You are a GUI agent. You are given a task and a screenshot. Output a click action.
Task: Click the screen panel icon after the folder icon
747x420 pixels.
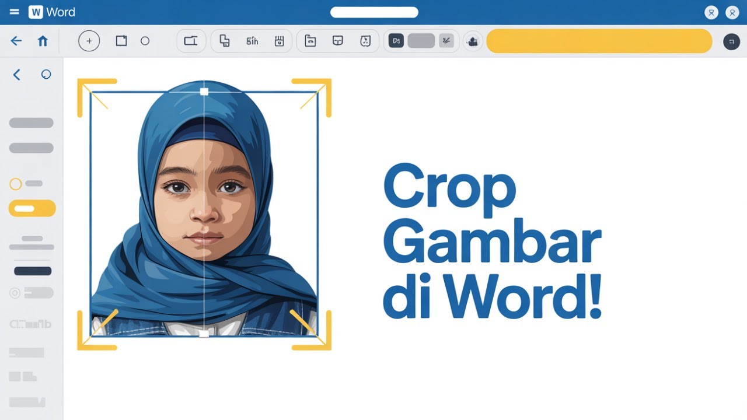click(337, 41)
